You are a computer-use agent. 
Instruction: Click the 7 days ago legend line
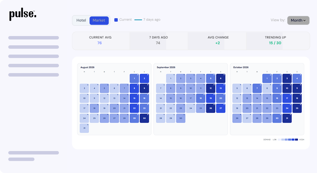(x=138, y=20)
